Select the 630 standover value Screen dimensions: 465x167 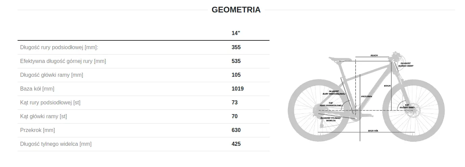click(236, 130)
